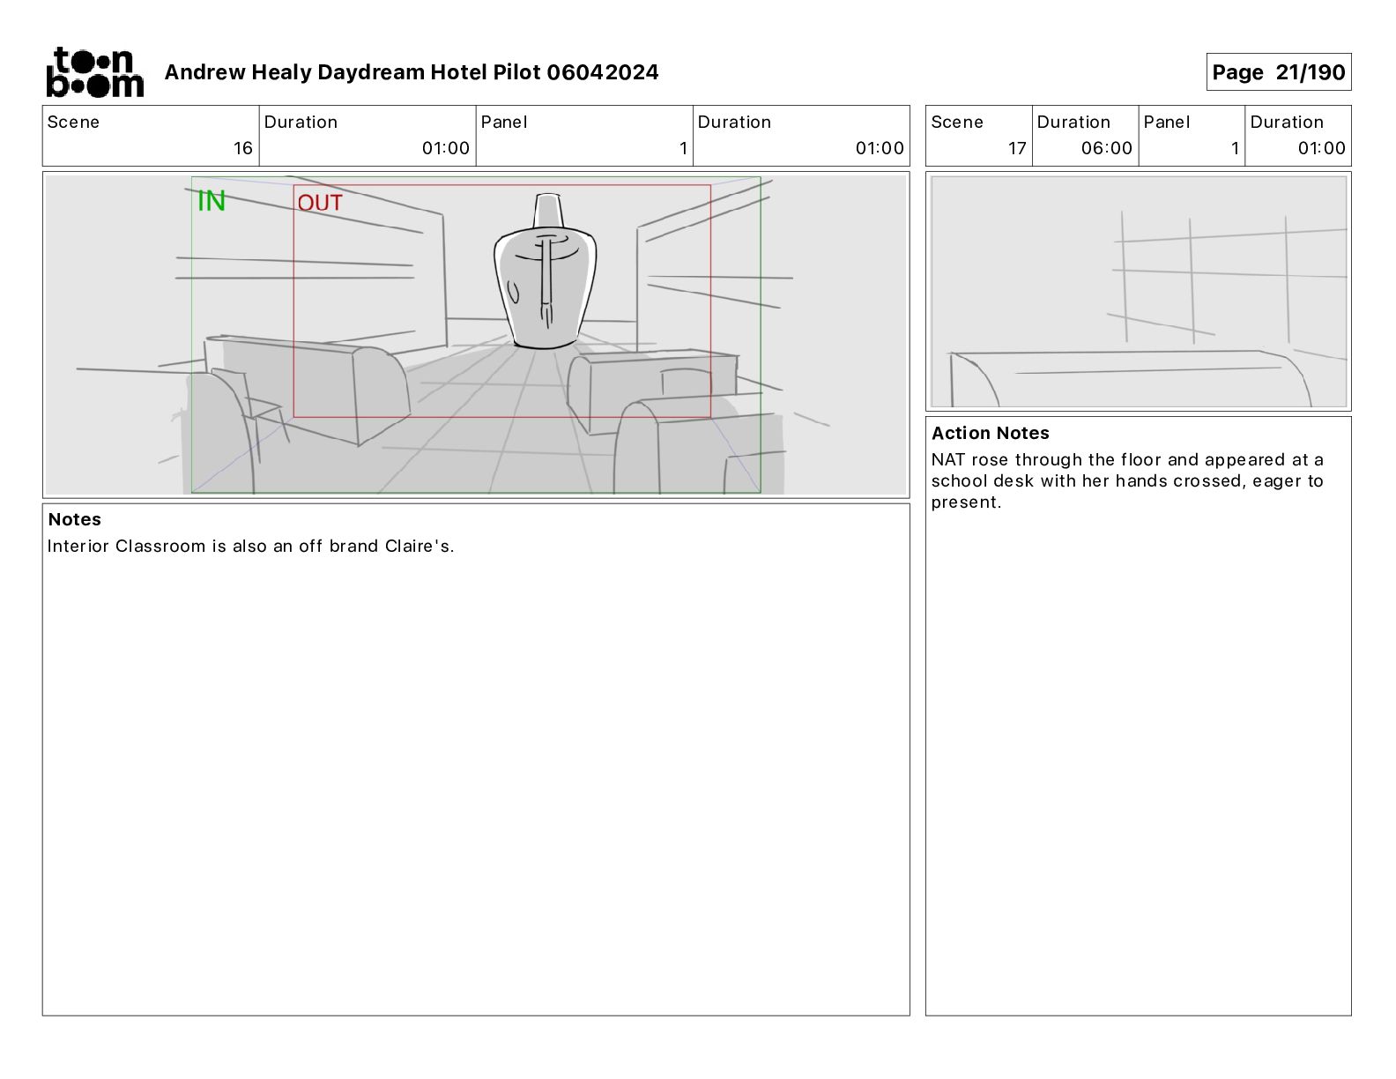Click the red 'OUT' camera label
1396x1079 pixels.
pyautogui.click(x=320, y=203)
